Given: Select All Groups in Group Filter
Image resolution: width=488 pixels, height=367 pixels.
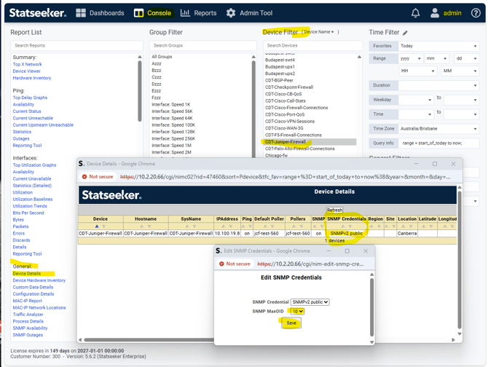Looking at the screenshot, I should click(x=162, y=57).
